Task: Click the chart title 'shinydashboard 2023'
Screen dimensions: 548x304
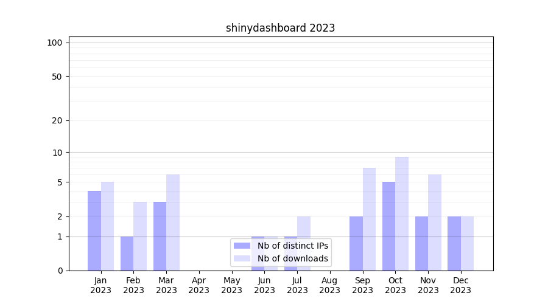Action: tap(280, 28)
